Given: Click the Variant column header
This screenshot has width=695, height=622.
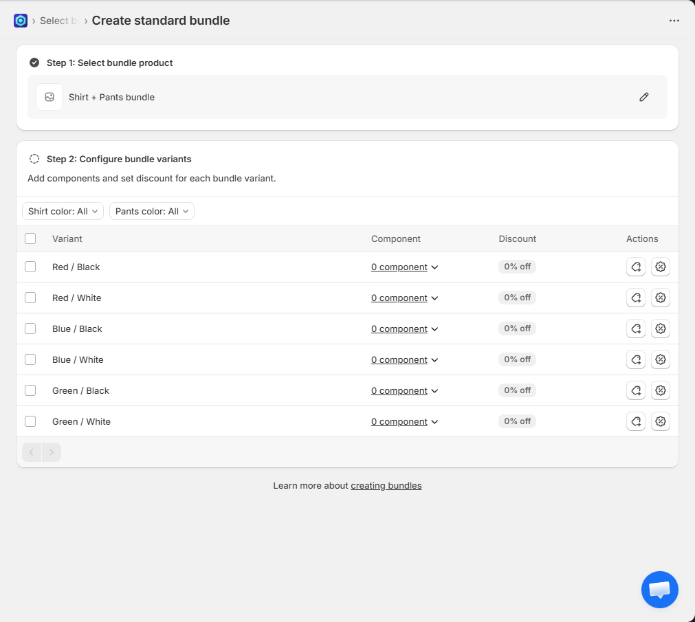Looking at the screenshot, I should [67, 238].
